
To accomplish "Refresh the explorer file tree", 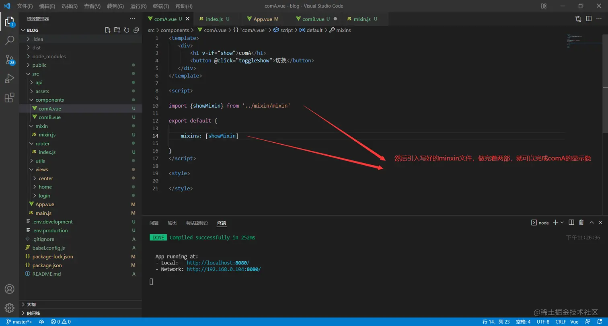I will pos(127,30).
